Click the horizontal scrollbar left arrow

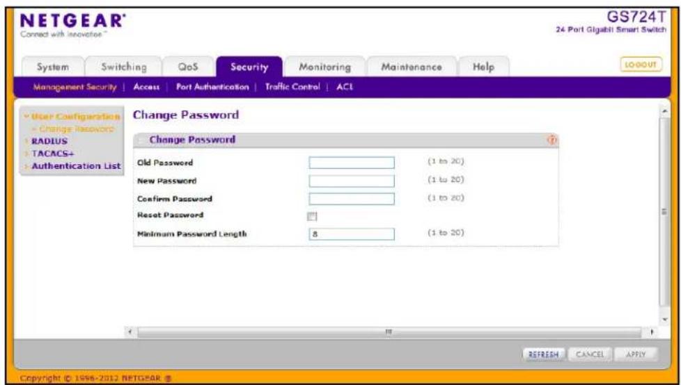pos(130,332)
